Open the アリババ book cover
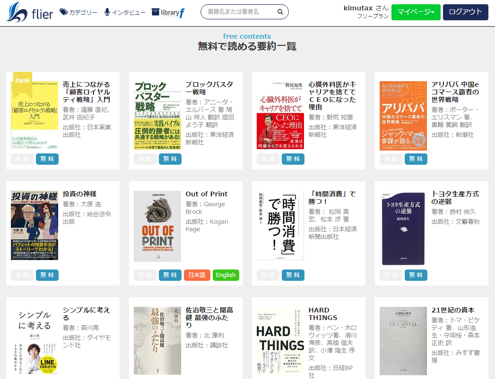 click(x=403, y=116)
